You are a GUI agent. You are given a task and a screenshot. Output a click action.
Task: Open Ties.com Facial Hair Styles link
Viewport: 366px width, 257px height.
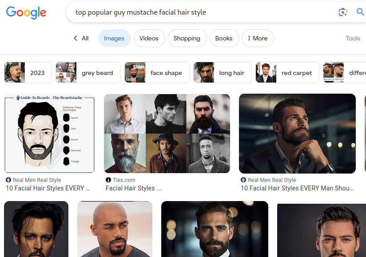point(133,188)
